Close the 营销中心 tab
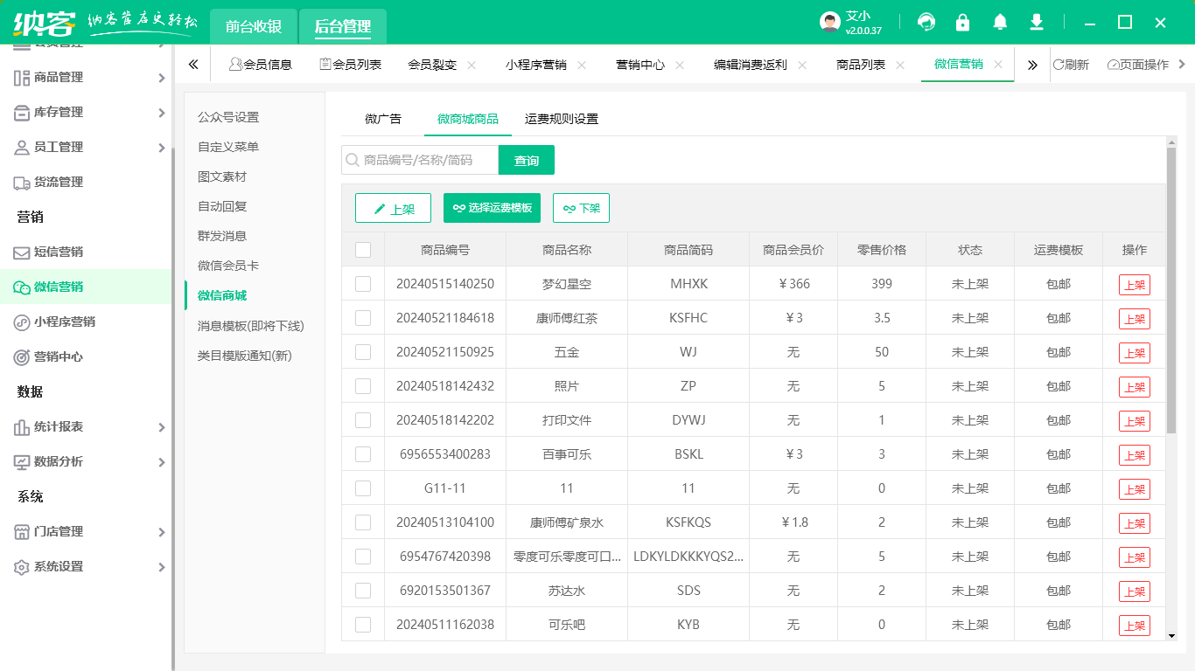 point(680,65)
